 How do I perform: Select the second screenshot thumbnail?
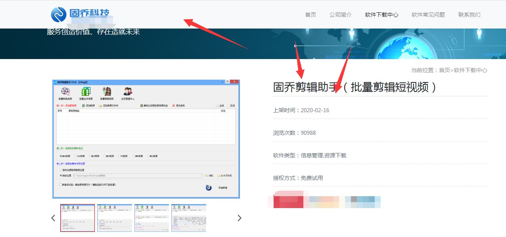pyautogui.click(x=115, y=218)
